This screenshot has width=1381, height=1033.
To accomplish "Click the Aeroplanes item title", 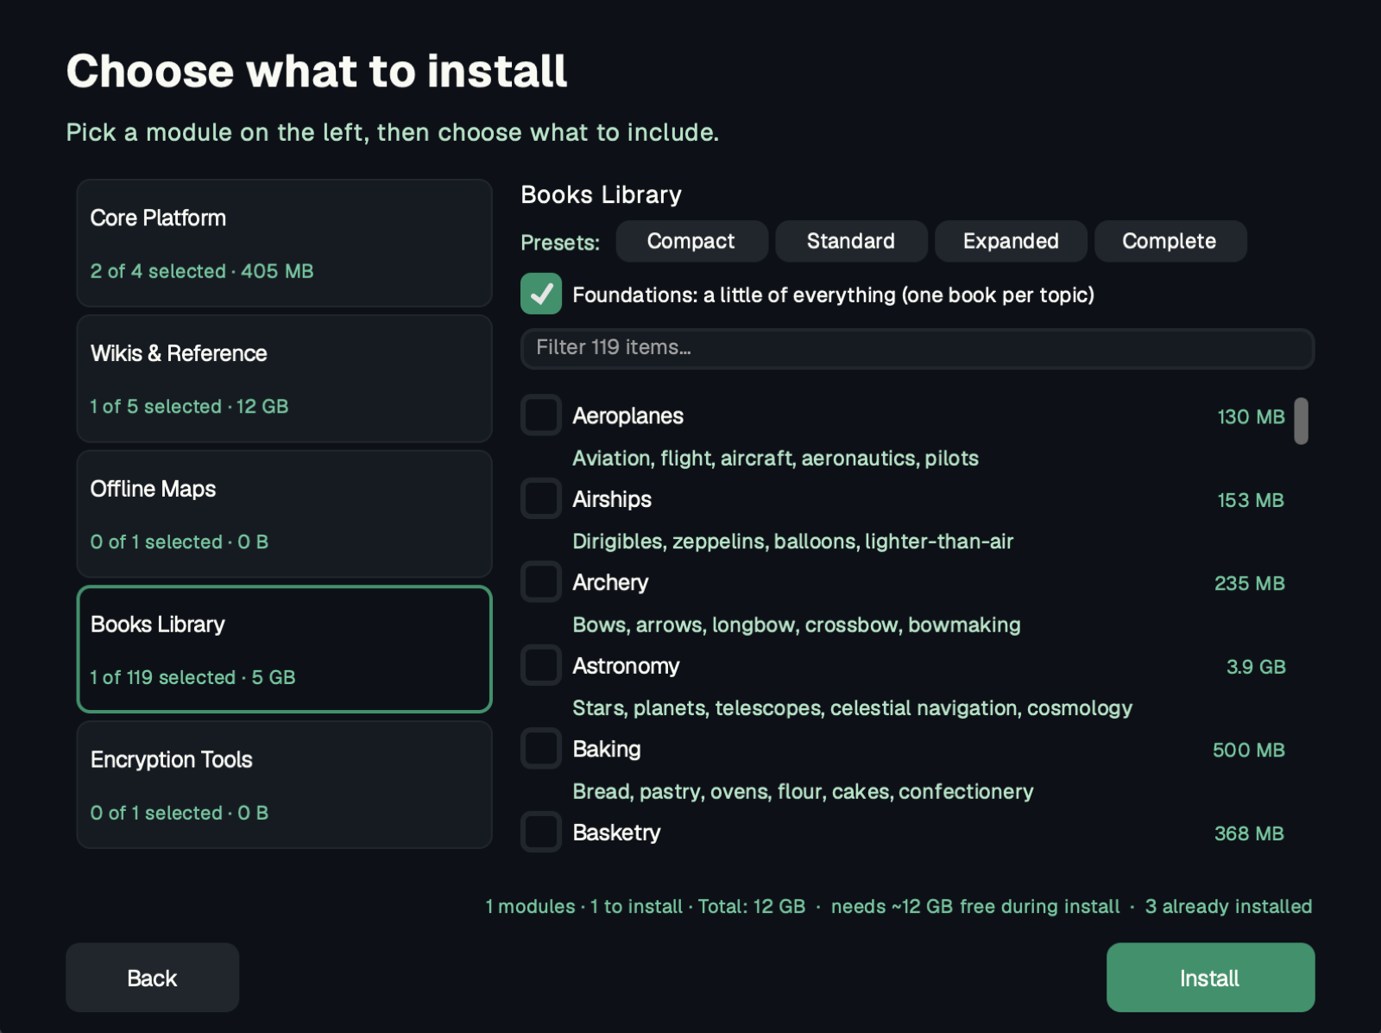I will tap(627, 416).
